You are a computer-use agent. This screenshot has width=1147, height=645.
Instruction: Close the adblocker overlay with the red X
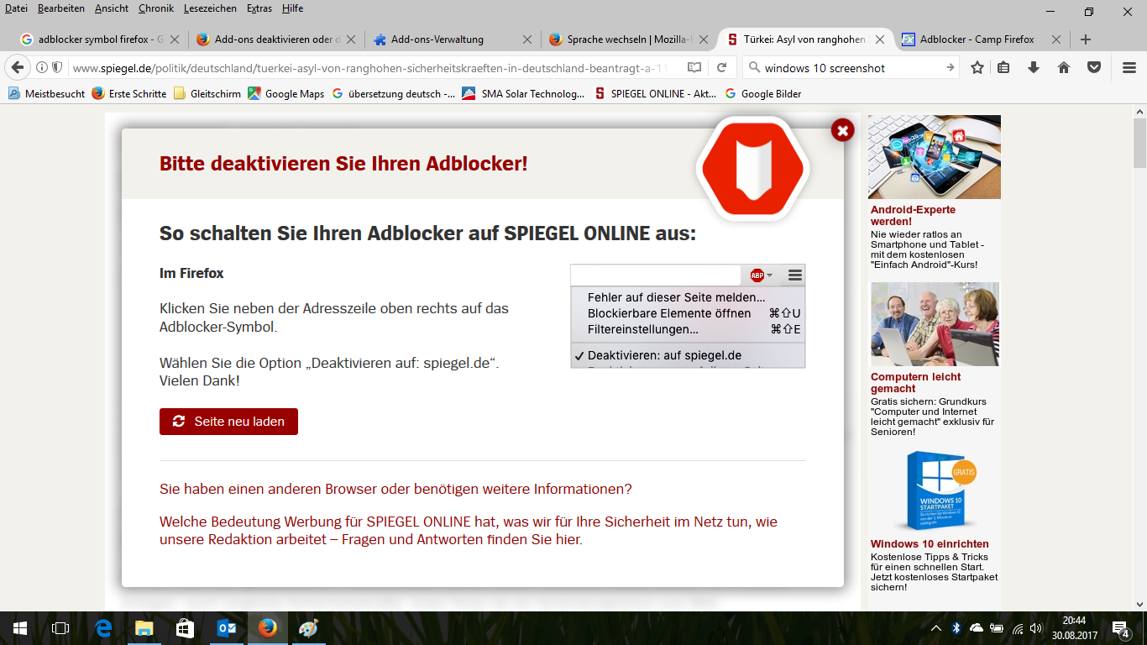pyautogui.click(x=842, y=129)
